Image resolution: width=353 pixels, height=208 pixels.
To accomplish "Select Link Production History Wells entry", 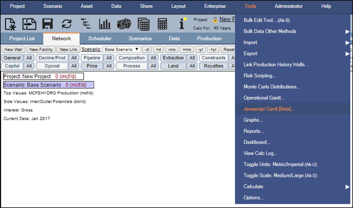I will (293, 65).
